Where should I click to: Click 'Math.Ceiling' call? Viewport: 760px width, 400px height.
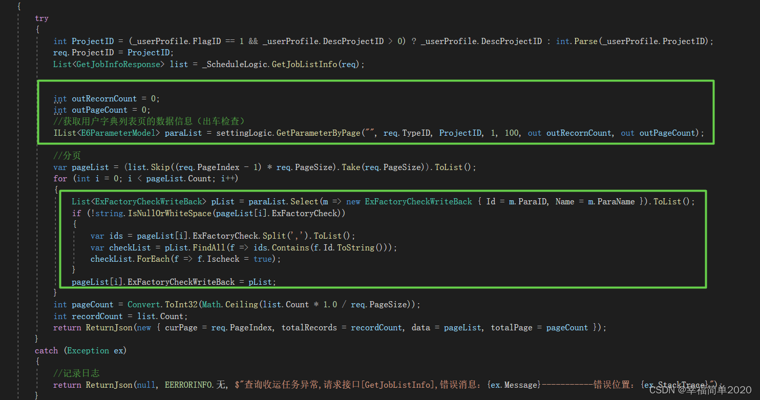click(x=230, y=305)
